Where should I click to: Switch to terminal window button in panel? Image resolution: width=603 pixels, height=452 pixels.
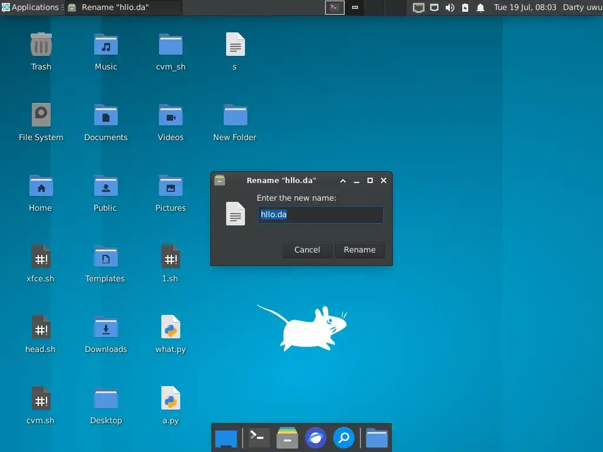coord(334,7)
